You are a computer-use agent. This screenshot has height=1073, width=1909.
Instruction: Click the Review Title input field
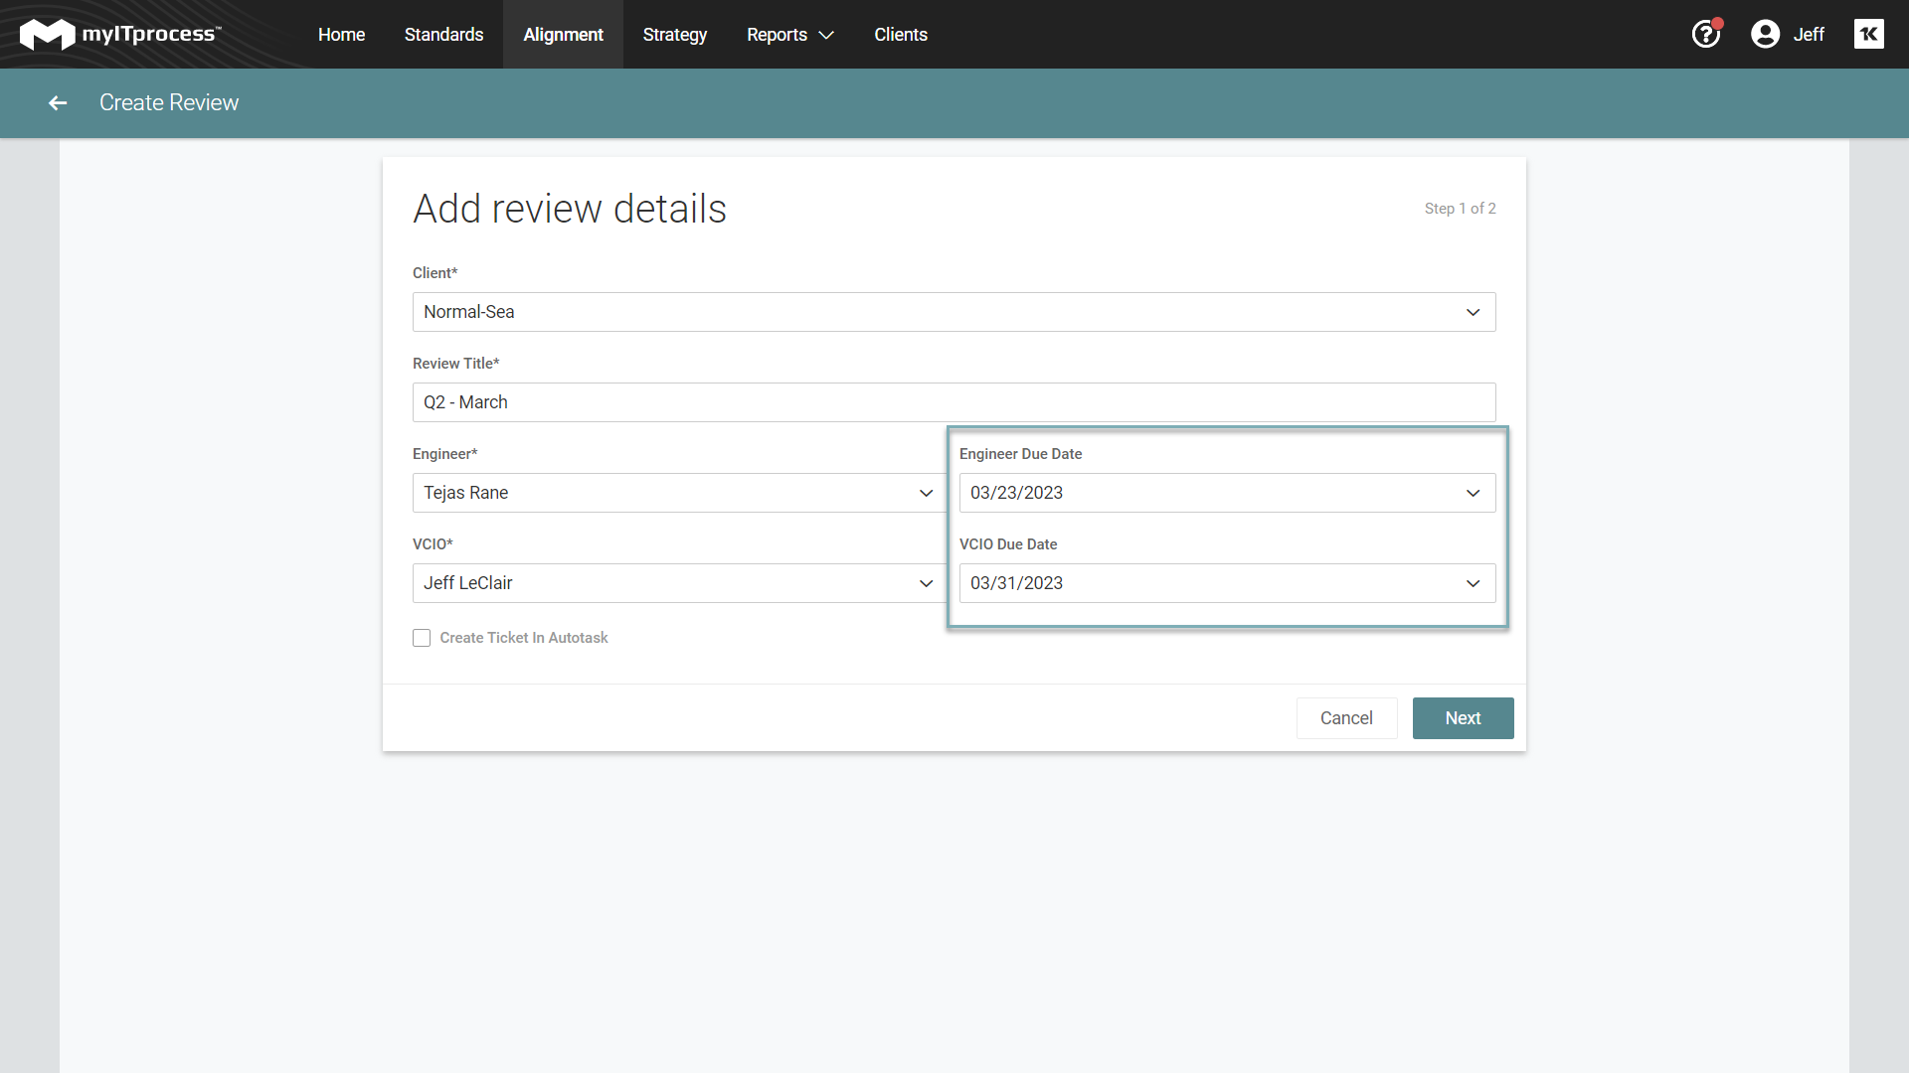pyautogui.click(x=954, y=401)
